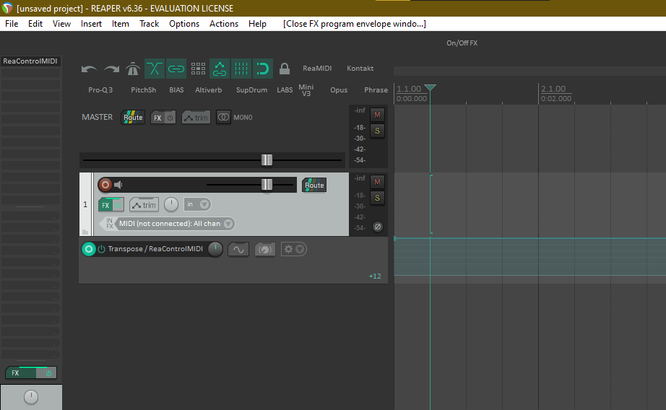Screen dimensions: 666x410
Task: Click the Altiverb toolbar button
Action: (x=209, y=90)
